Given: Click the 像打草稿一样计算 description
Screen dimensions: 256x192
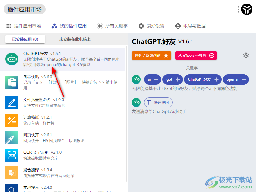Looking at the screenshot, I should pos(39,123).
